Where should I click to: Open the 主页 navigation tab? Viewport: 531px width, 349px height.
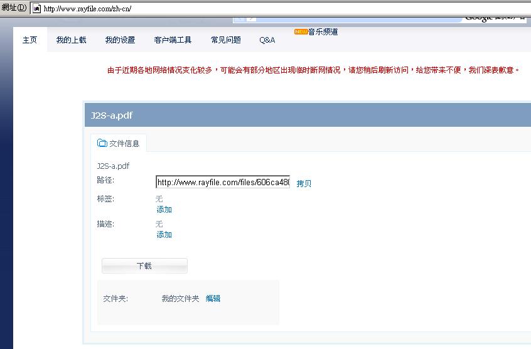click(x=30, y=40)
